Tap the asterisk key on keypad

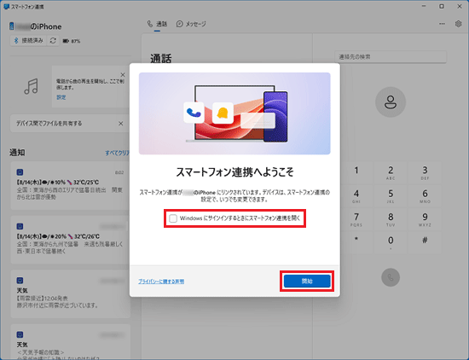(x=356, y=242)
